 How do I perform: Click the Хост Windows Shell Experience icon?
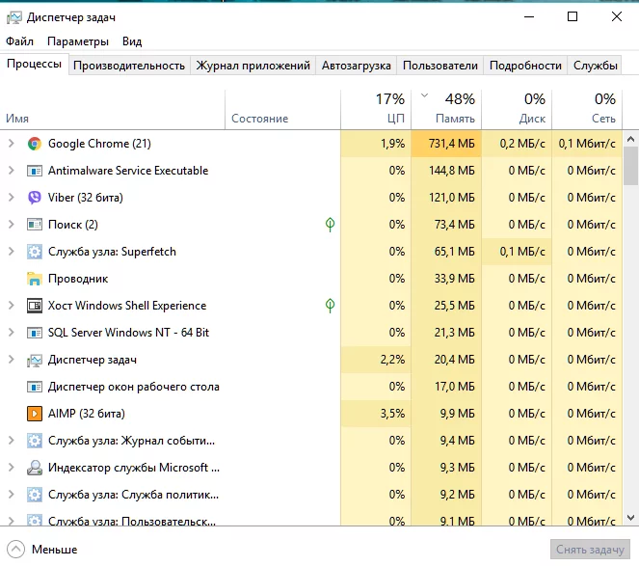(35, 306)
